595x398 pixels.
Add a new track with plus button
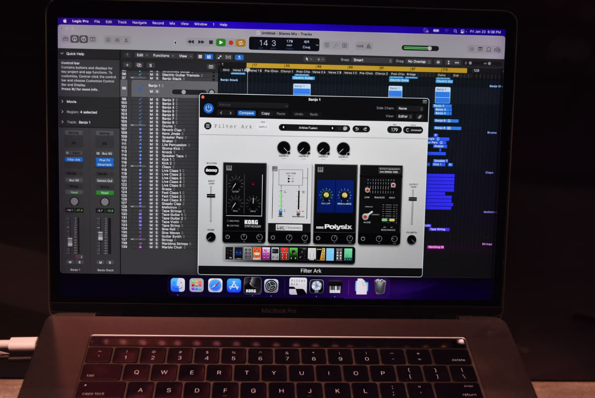click(x=127, y=65)
